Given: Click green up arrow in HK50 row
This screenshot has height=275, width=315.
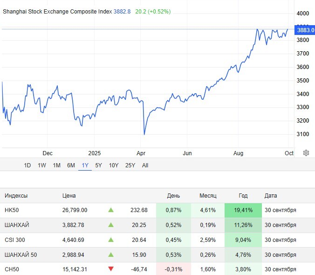Looking at the screenshot, I should [111, 210].
